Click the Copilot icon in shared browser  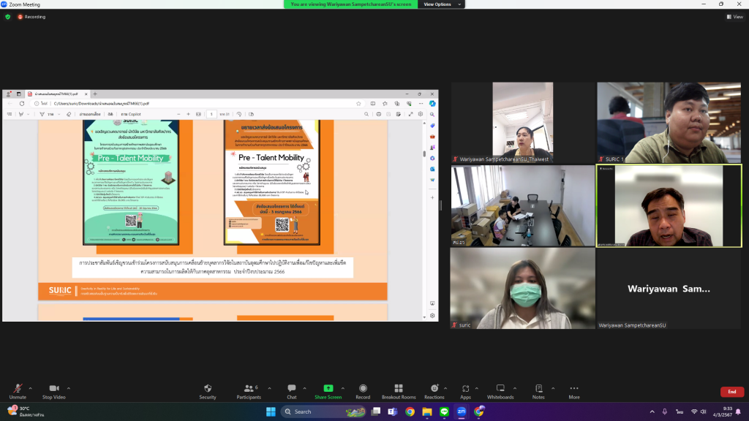tap(432, 104)
